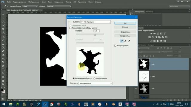Select the Слой 3 layer thumbnail
This screenshot has height=107, width=191.
(x=144, y=64)
